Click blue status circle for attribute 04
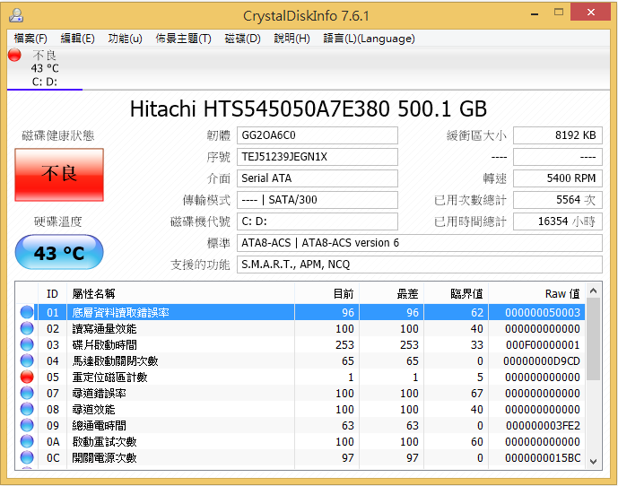The height and width of the screenshot is (486, 618). tap(27, 360)
